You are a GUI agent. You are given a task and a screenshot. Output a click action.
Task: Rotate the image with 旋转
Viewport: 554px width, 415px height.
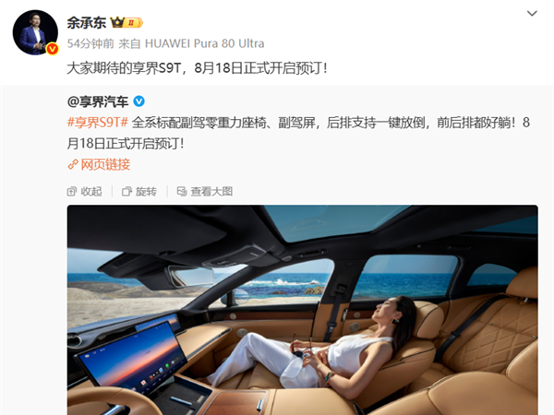(x=139, y=192)
